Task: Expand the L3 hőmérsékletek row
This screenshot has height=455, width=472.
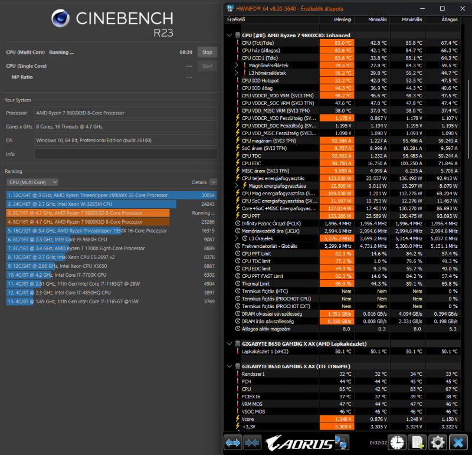Action: 237,73
